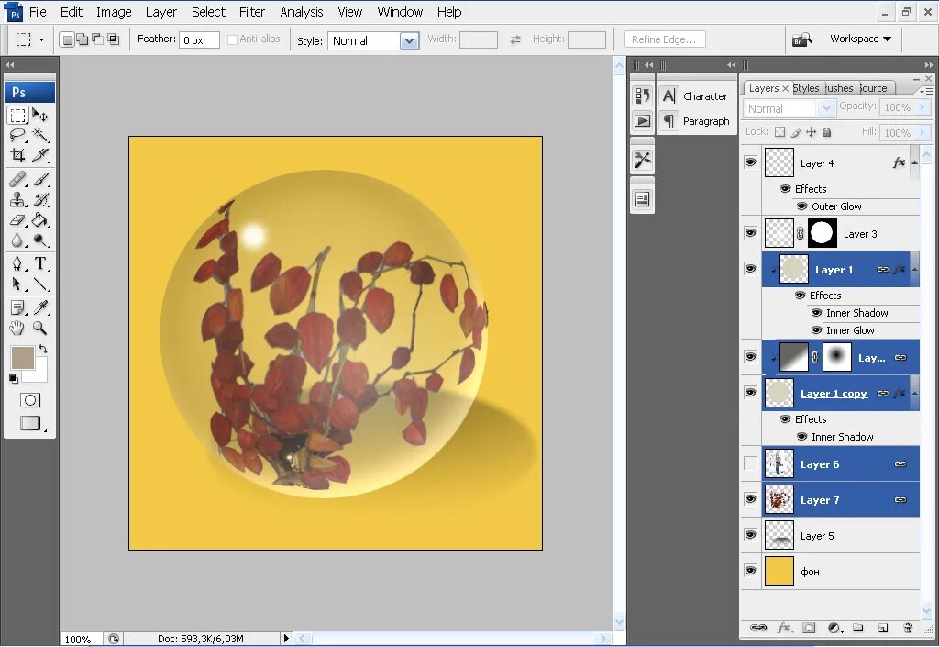Select the Dodge tool

(40, 240)
